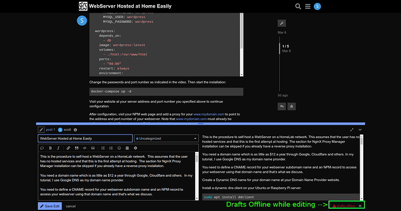Jump to 5d ago at timeline bottom

[x=282, y=96]
